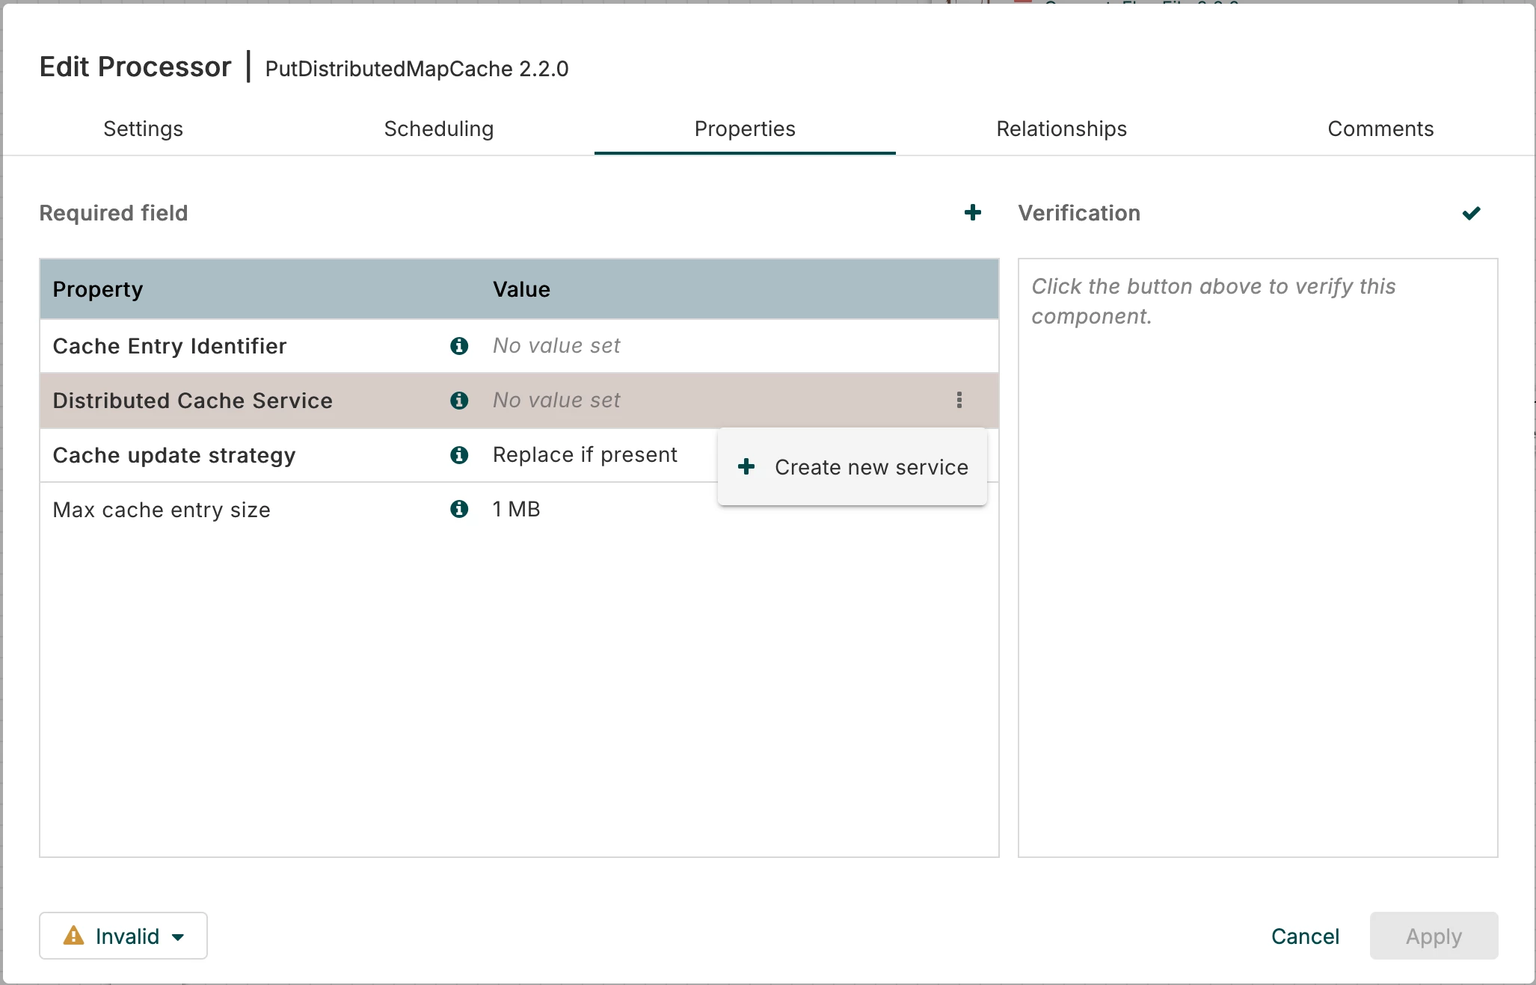Edit the 'Replace if present' value
Screen dimensions: 1536x985
click(x=585, y=455)
